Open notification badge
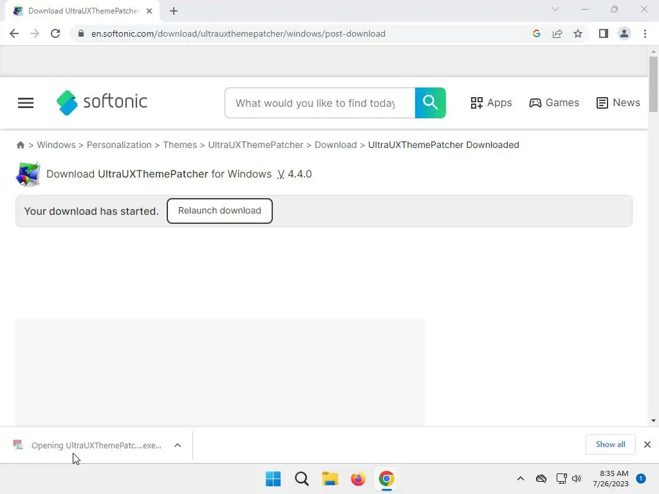Screen dimensions: 659x494 641,479
